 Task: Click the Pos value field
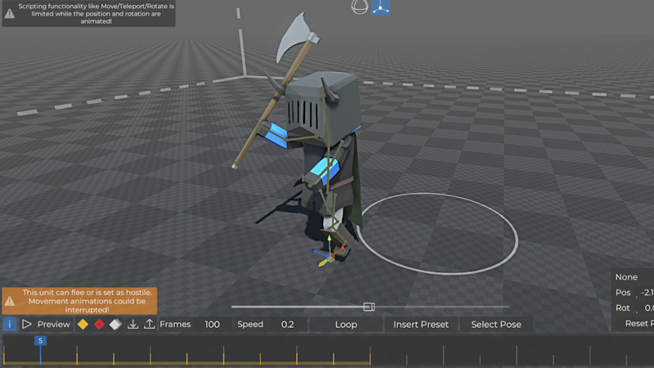pos(647,293)
